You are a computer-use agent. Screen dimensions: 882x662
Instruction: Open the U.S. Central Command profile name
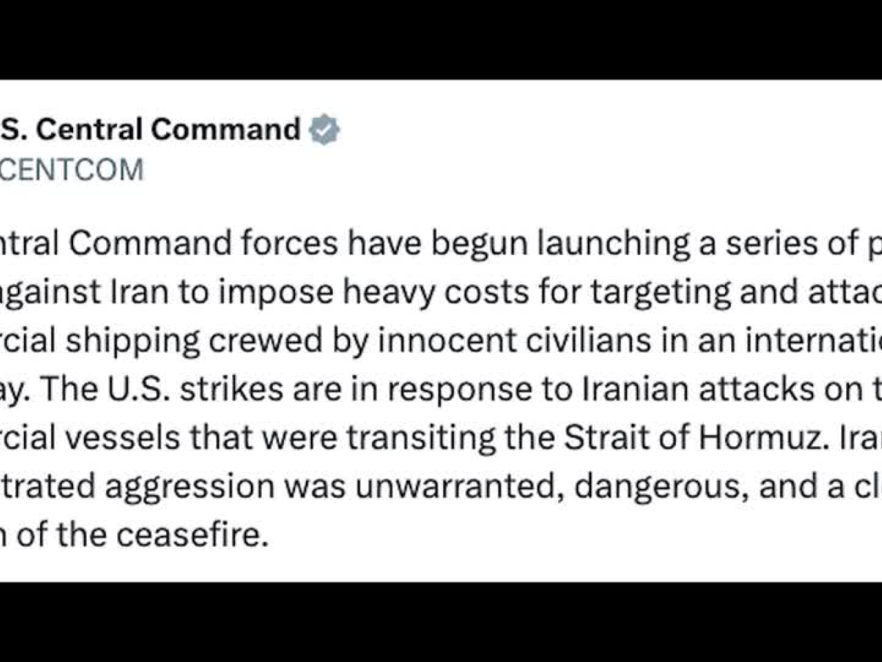coord(150,129)
